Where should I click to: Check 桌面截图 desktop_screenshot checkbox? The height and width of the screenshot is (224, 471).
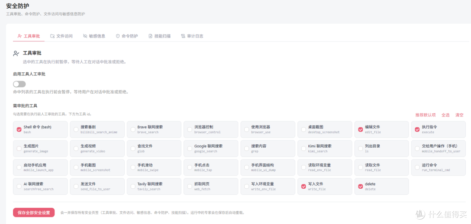click(x=304, y=129)
